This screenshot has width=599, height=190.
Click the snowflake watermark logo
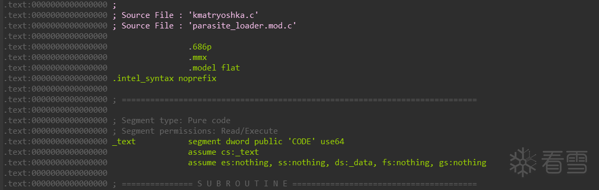point(523,162)
